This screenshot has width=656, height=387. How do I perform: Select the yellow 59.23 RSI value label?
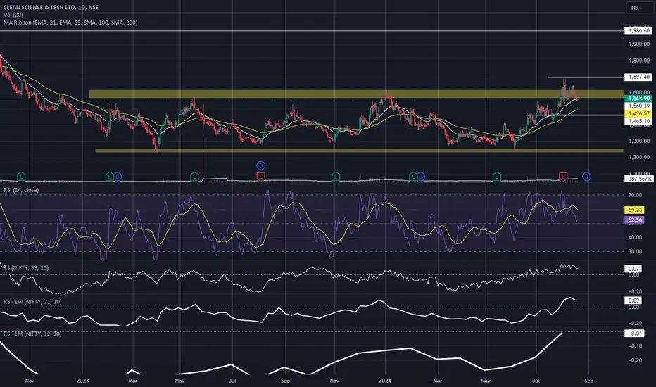click(635, 210)
